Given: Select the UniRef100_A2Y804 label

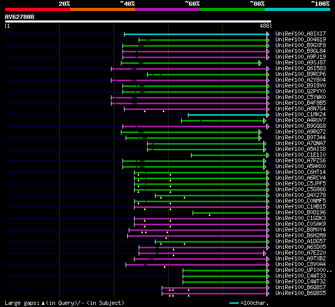Looking at the screenshot, I should [x=300, y=80].
